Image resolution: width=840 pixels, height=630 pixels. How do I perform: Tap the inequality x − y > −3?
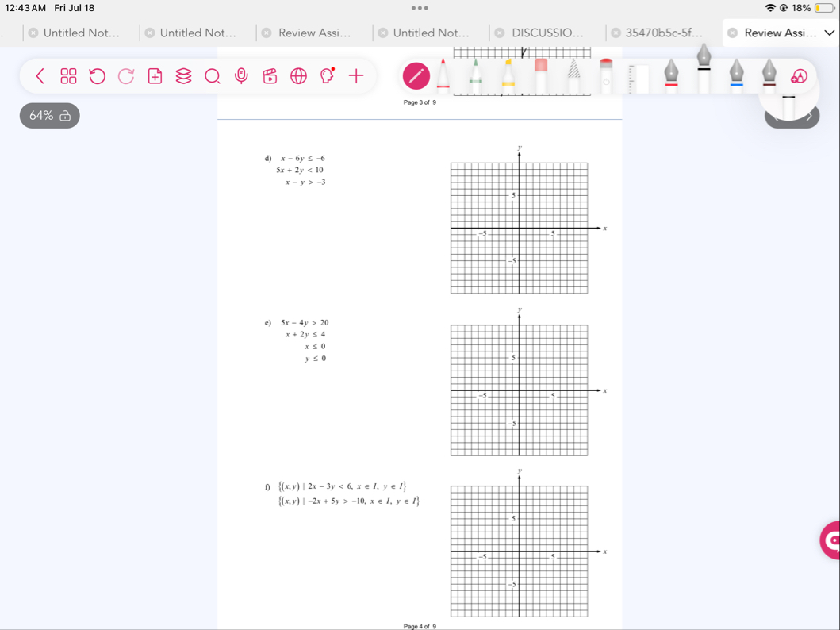305,182
